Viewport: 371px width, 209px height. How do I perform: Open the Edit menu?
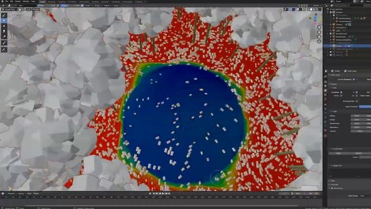11,1
